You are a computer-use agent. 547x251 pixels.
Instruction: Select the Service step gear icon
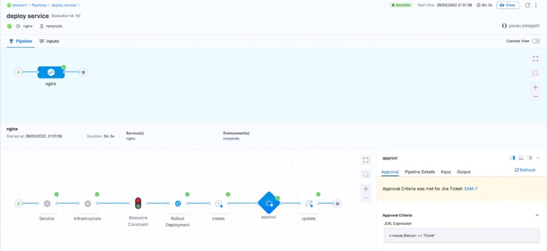(47, 203)
